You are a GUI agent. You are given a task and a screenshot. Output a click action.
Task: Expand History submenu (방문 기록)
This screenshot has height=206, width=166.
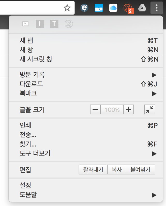(86, 75)
